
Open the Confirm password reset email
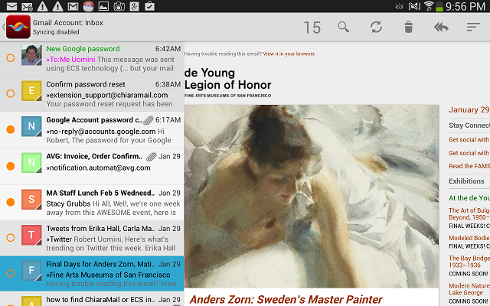[x=92, y=93]
